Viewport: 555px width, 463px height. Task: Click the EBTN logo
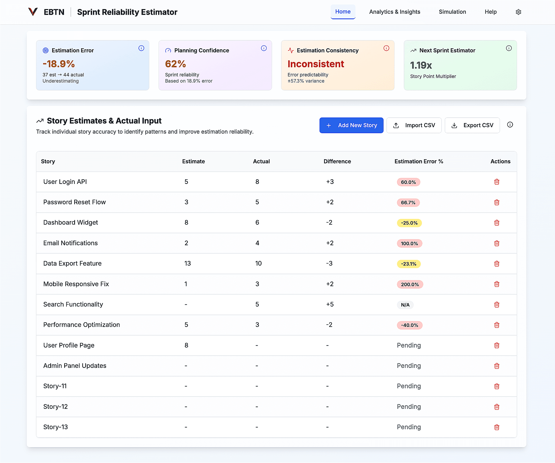tap(33, 12)
